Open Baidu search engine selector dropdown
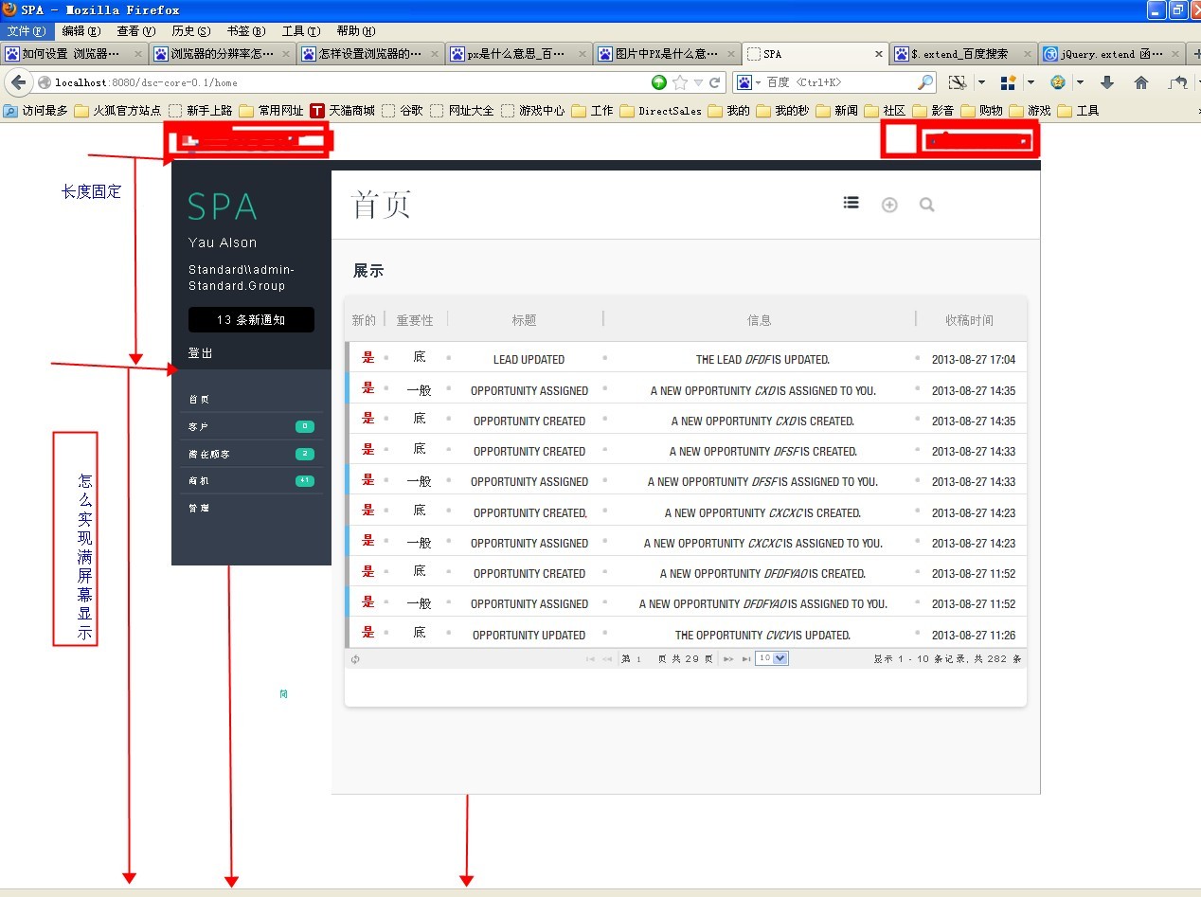This screenshot has width=1201, height=897. point(747,82)
